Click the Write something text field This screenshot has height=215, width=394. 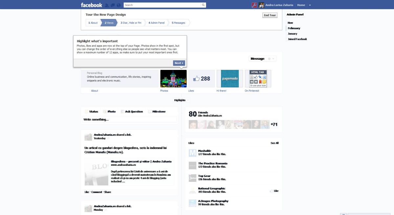129,119
